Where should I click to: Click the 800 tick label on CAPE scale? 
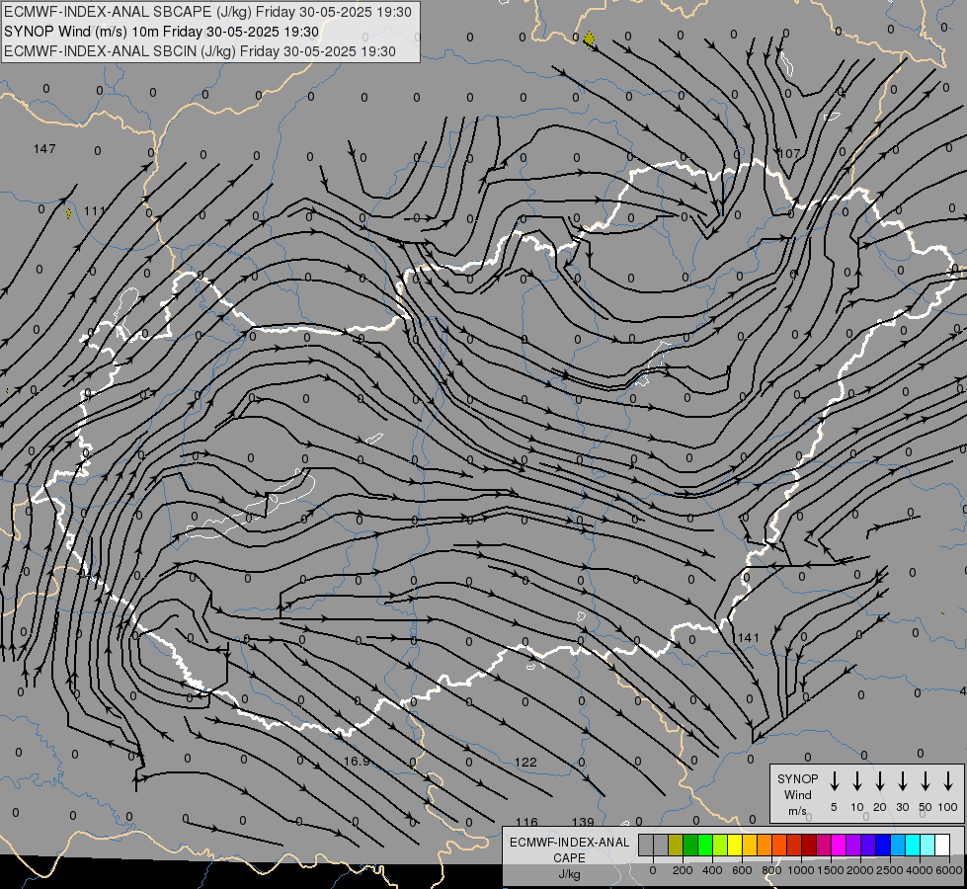771,870
